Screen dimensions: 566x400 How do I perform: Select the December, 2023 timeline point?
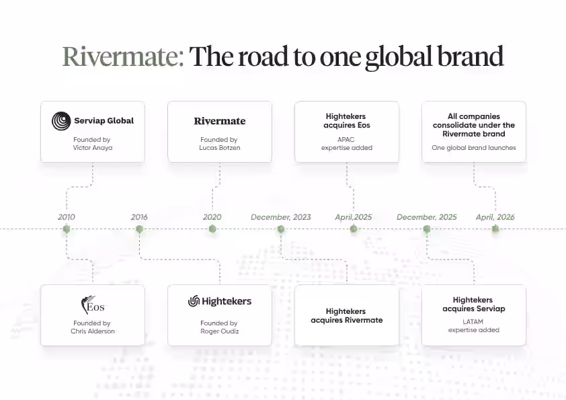tap(280, 229)
